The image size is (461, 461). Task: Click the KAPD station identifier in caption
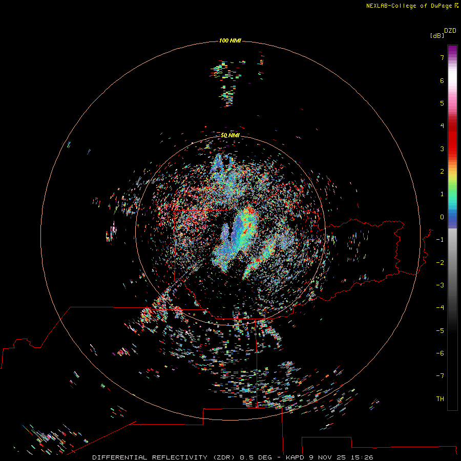(295, 457)
